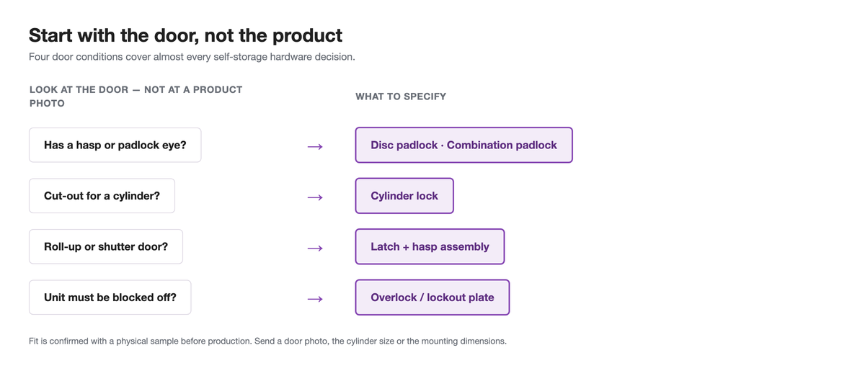Click 'Send a door photo' footnote sentence

click(381, 341)
